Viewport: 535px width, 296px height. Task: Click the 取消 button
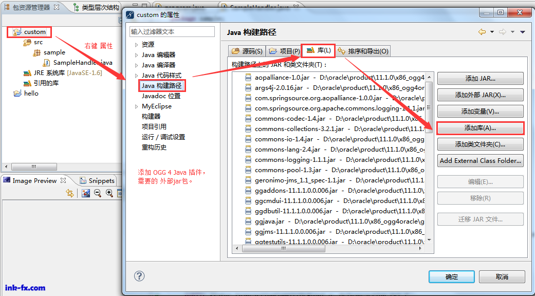[502, 276]
